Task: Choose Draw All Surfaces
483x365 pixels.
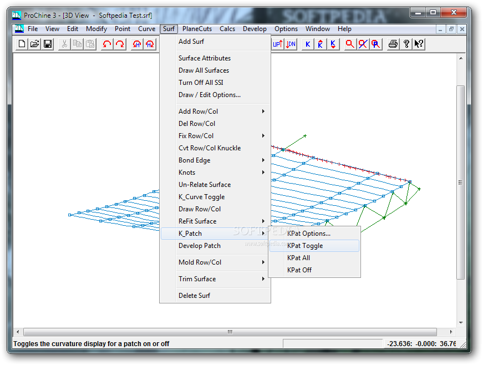Action: [215, 70]
